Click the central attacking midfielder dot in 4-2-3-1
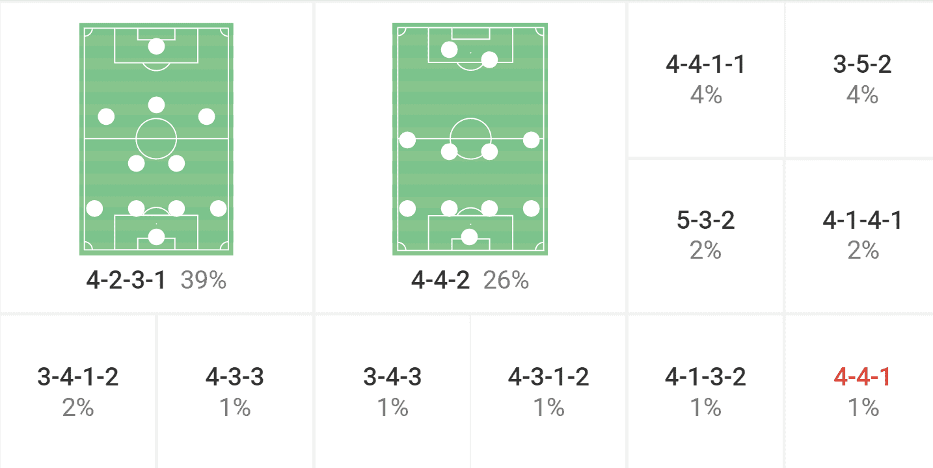 pyautogui.click(x=156, y=105)
